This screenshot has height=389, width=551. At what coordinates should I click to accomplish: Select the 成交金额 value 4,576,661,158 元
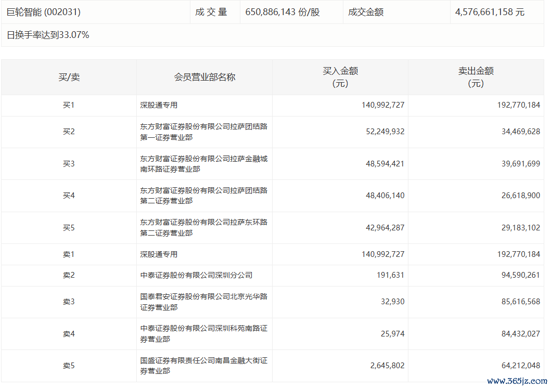tap(490, 11)
